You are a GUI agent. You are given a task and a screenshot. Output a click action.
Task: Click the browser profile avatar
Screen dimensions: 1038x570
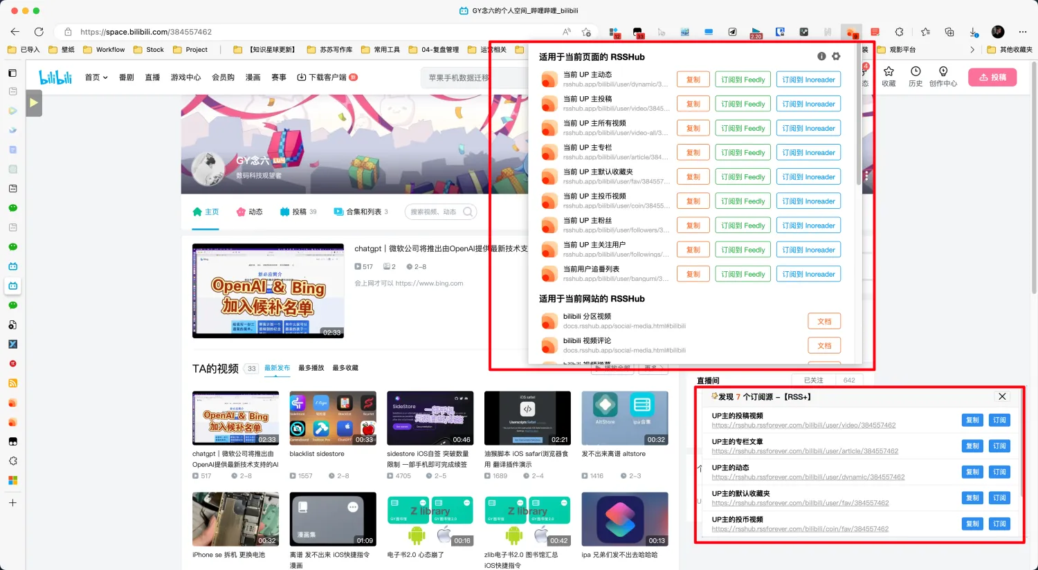point(998,32)
